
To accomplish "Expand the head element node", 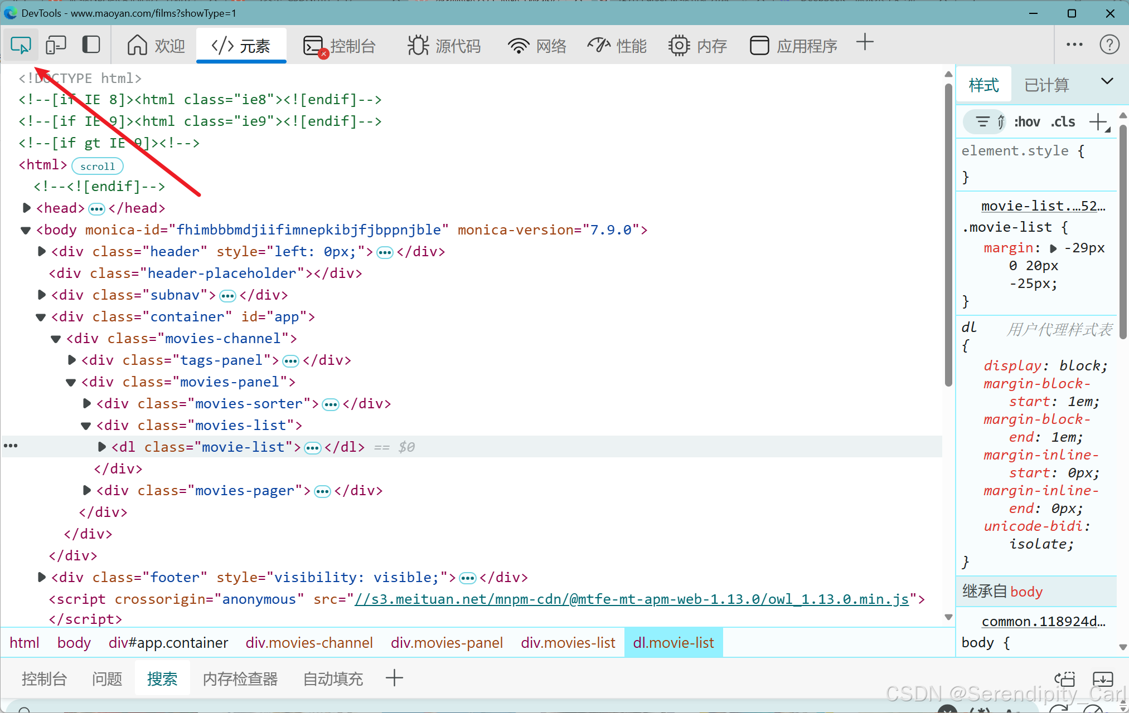I will [x=26, y=208].
